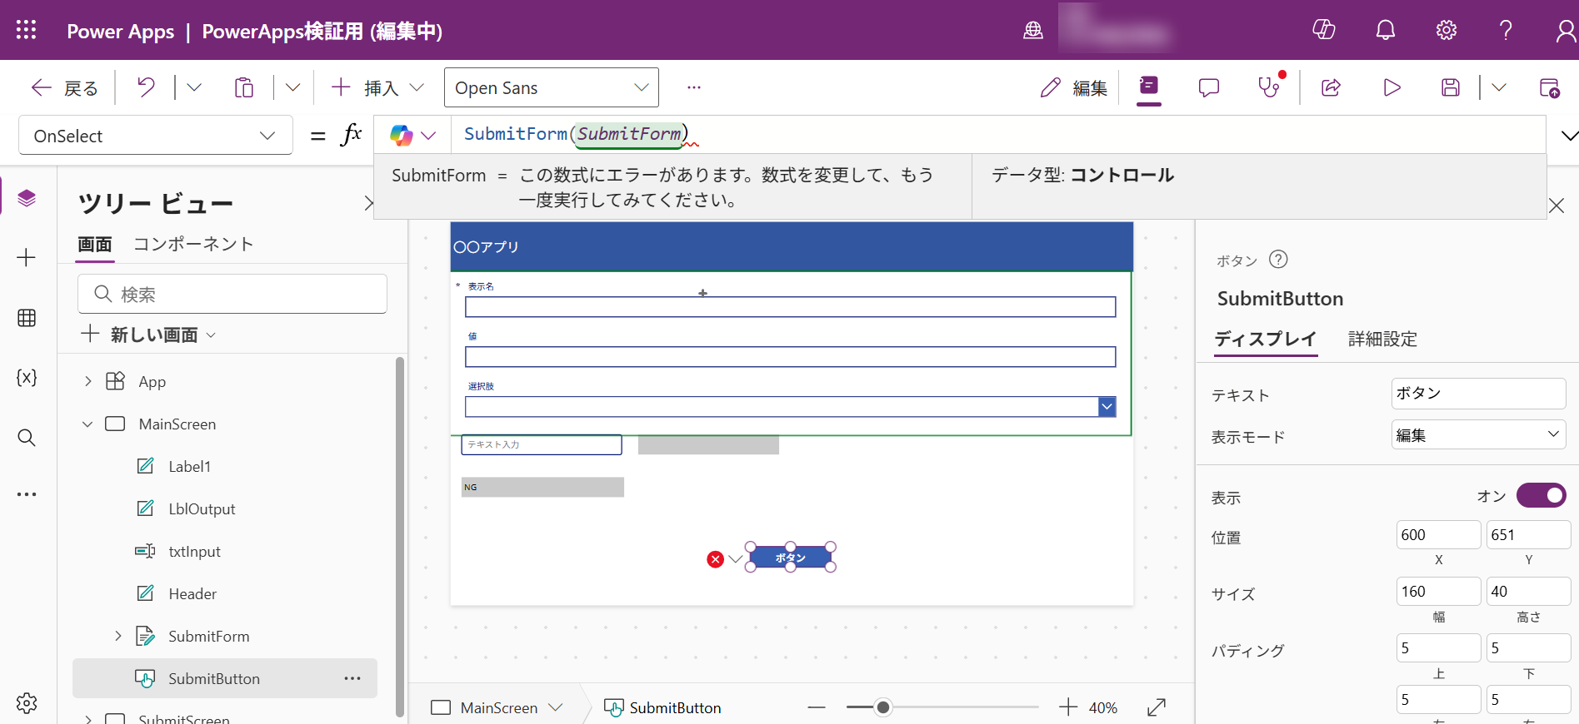Switch to the 詳細設定 tab
1579x724 pixels.
pyautogui.click(x=1382, y=339)
